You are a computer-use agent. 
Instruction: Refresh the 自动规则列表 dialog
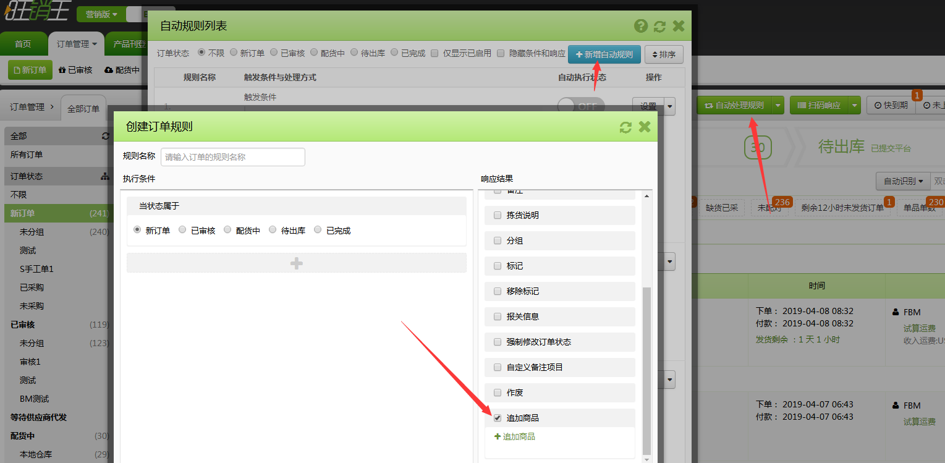(660, 26)
